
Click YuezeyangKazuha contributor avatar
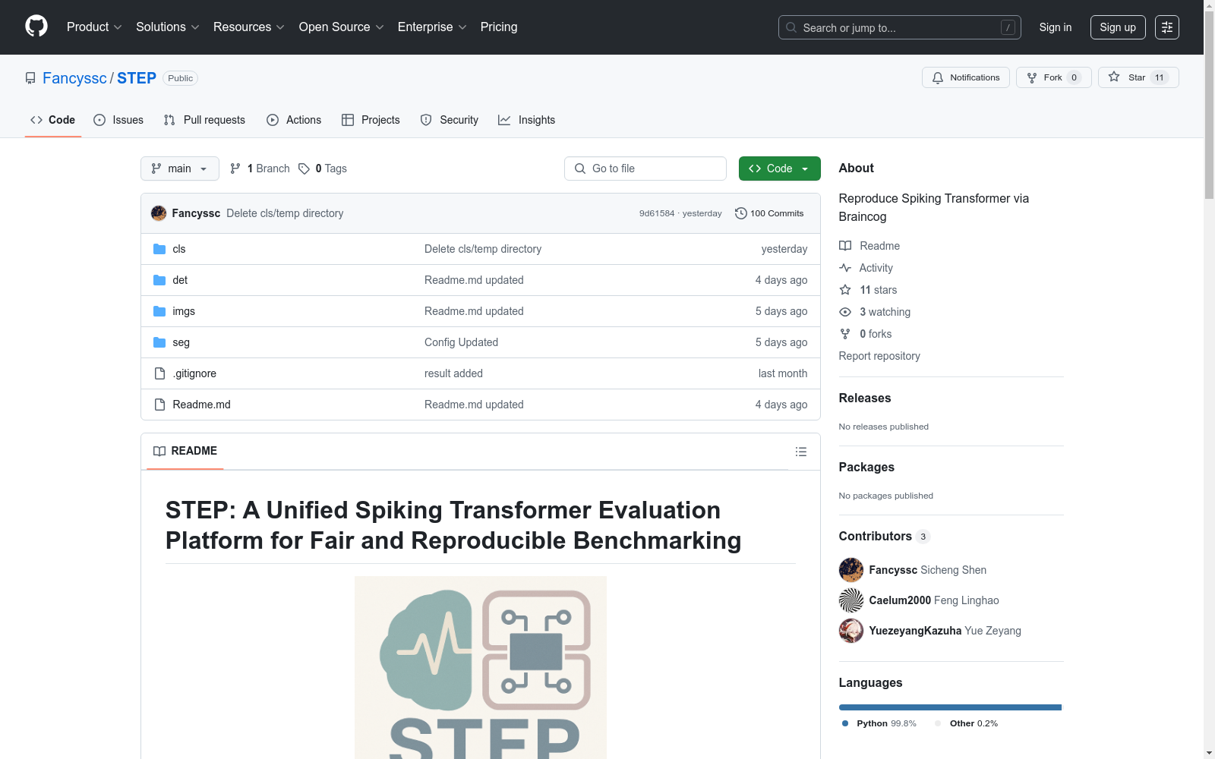851,631
